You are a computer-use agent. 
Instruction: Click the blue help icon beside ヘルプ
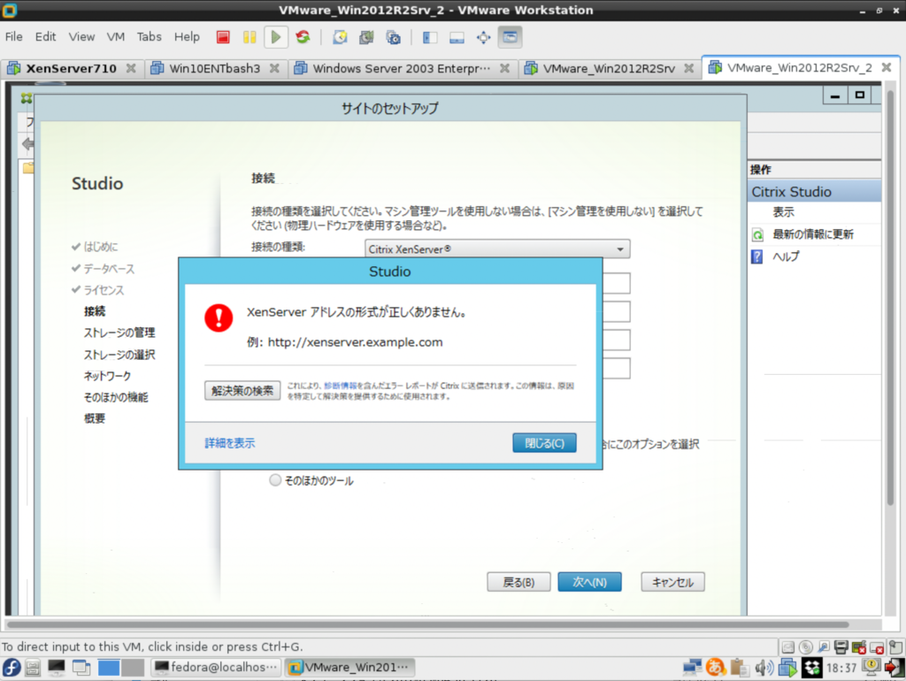point(757,256)
